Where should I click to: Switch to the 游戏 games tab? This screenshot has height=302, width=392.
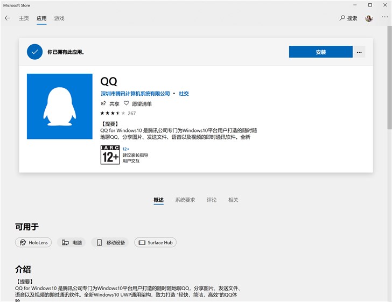(x=59, y=18)
